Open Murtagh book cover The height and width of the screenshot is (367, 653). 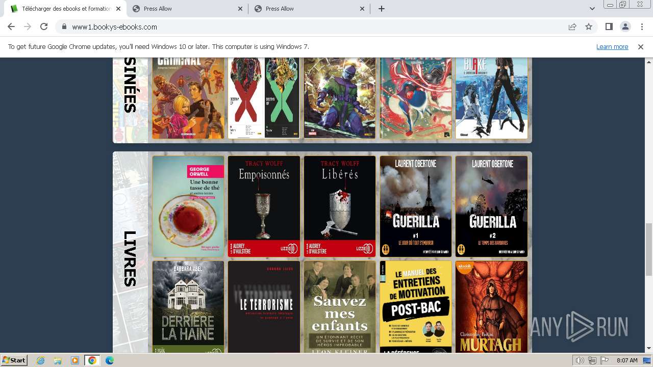(x=491, y=307)
